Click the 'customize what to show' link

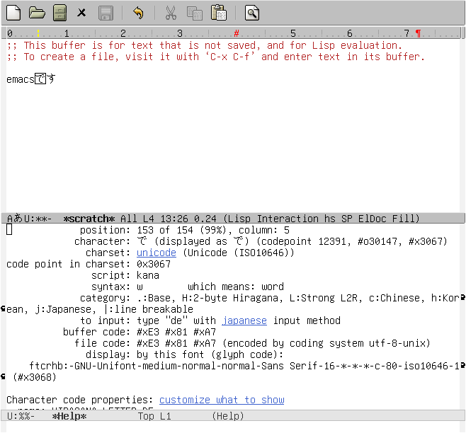point(222,400)
